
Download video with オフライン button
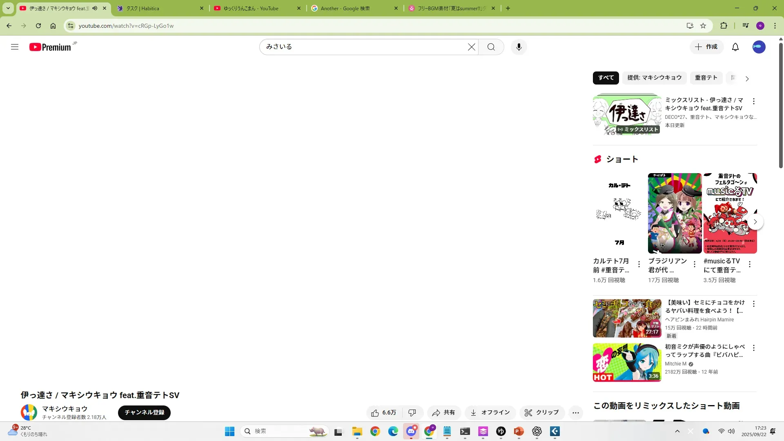(490, 412)
